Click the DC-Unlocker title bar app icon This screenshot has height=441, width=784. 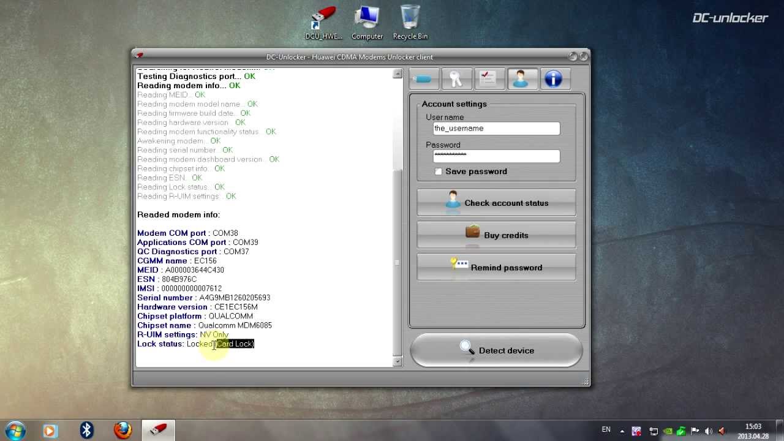(x=140, y=56)
